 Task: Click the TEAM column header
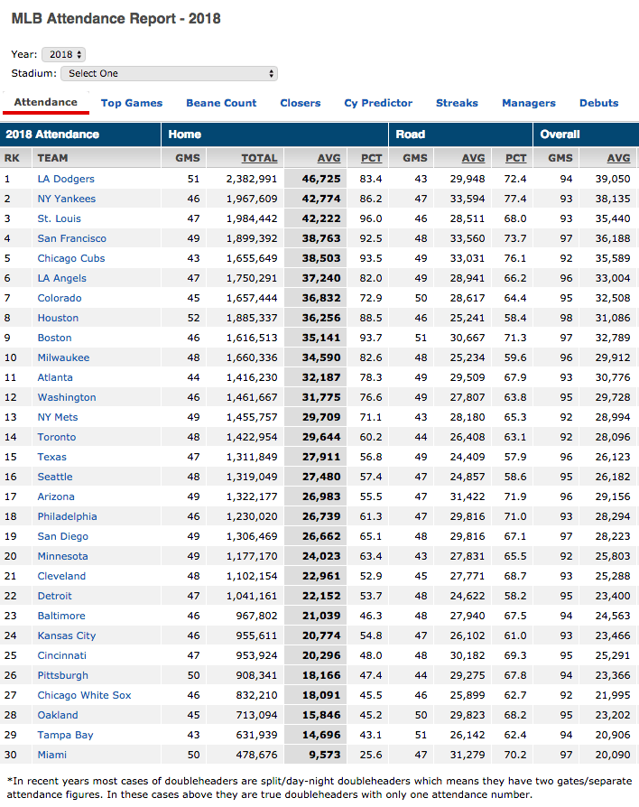[x=52, y=158]
